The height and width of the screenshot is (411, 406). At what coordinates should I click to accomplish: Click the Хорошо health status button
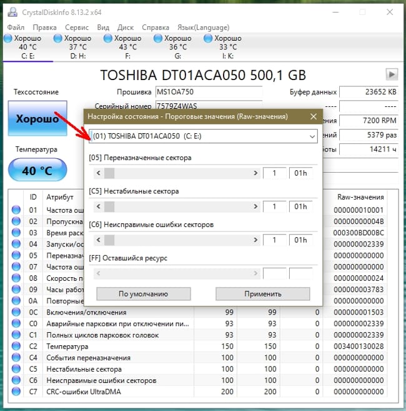(x=37, y=118)
